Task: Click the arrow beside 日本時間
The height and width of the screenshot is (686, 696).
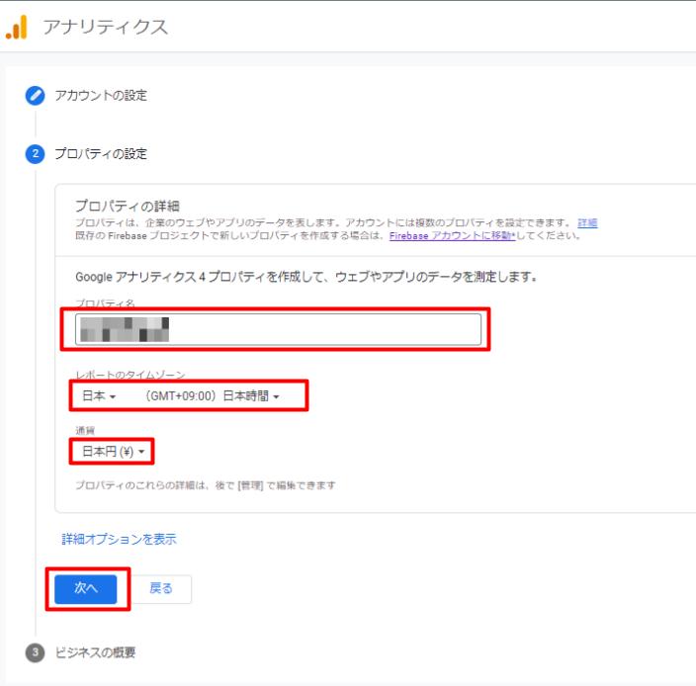Action: [276, 396]
